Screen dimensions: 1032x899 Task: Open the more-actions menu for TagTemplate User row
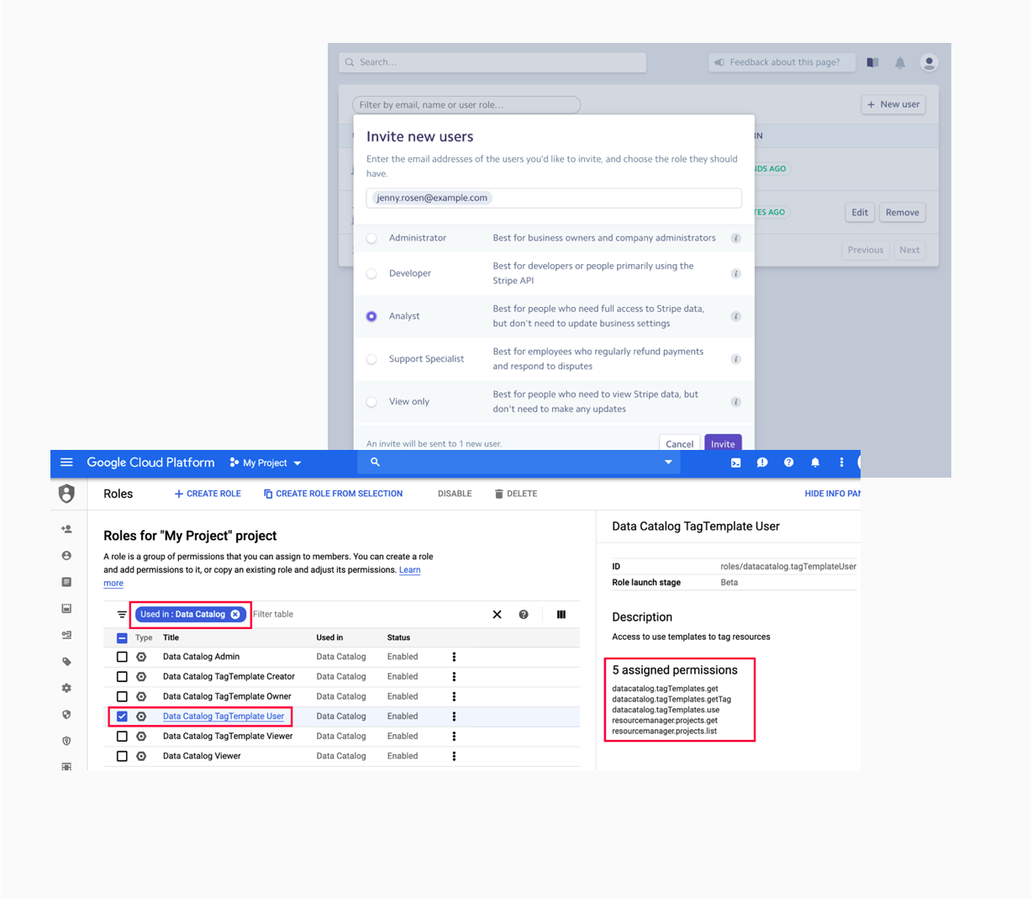454,717
